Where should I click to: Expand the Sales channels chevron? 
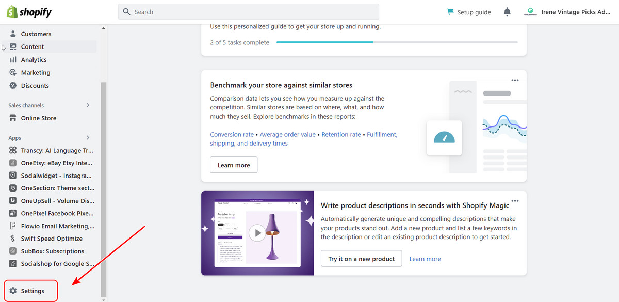point(88,105)
